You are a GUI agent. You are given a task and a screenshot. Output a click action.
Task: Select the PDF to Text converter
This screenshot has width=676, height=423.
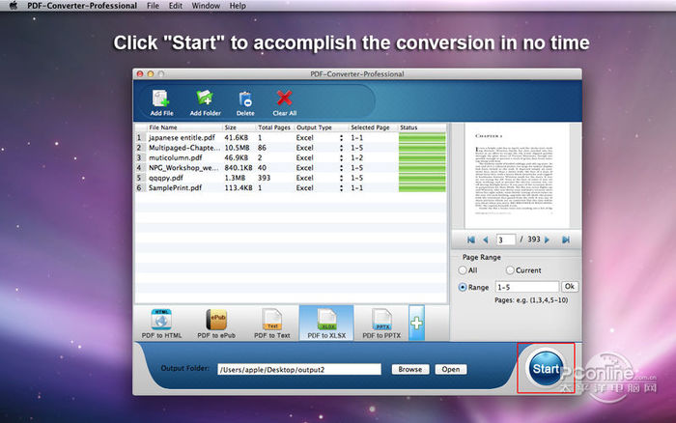point(272,324)
